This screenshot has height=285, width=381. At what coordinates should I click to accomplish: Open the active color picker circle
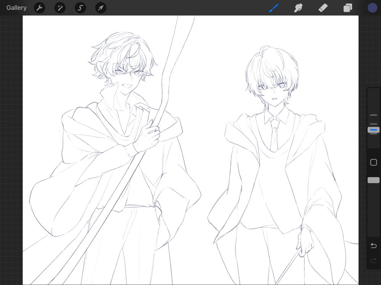(x=372, y=8)
